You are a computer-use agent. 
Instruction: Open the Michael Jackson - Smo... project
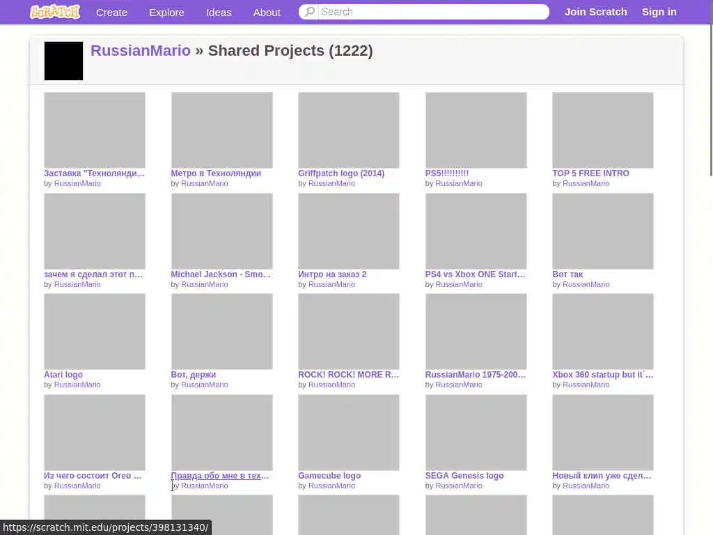pos(221,274)
